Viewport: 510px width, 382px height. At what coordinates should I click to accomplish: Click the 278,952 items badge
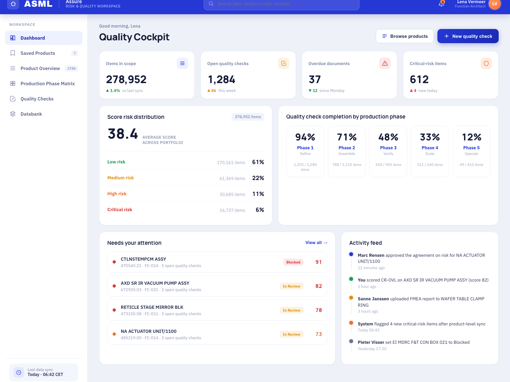[x=248, y=117]
